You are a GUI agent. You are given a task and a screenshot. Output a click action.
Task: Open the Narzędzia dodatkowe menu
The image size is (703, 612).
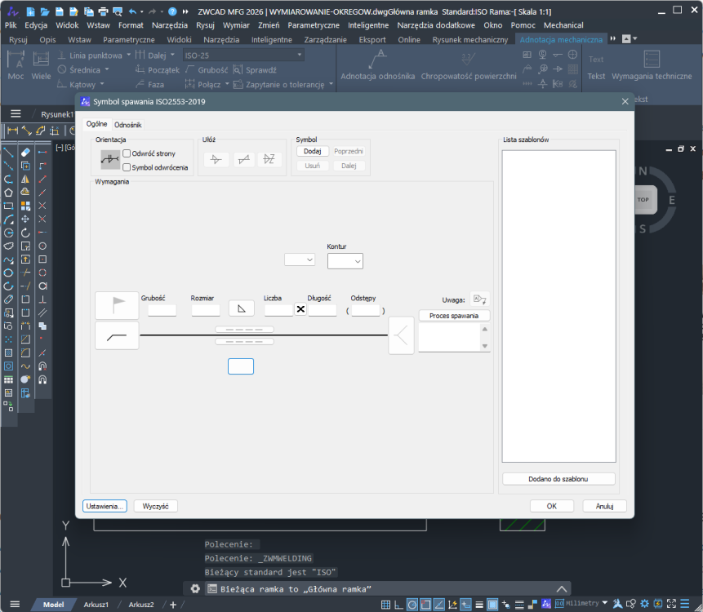coord(436,25)
